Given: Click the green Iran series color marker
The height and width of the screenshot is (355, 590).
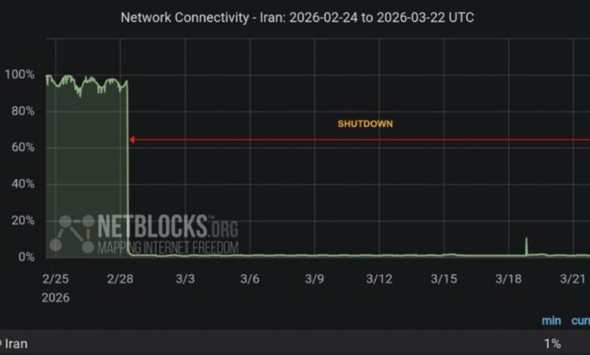Looking at the screenshot, I should point(1,343).
